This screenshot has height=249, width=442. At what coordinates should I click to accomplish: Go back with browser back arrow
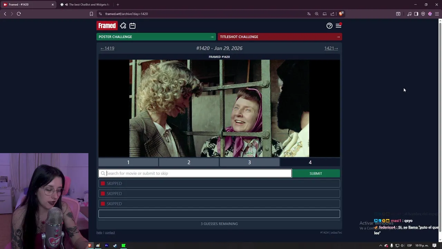[5, 14]
